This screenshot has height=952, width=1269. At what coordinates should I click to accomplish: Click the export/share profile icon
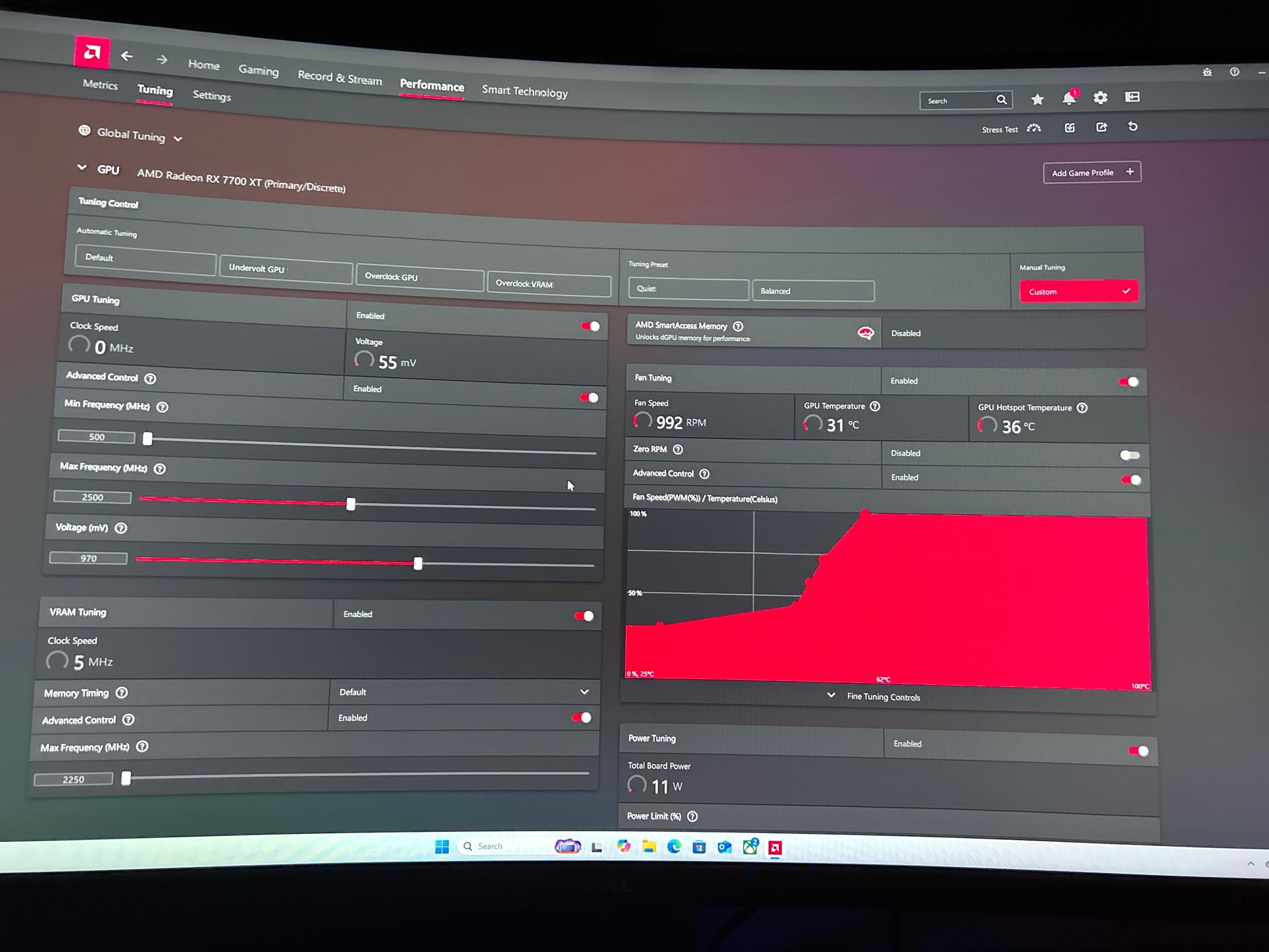point(1101,127)
